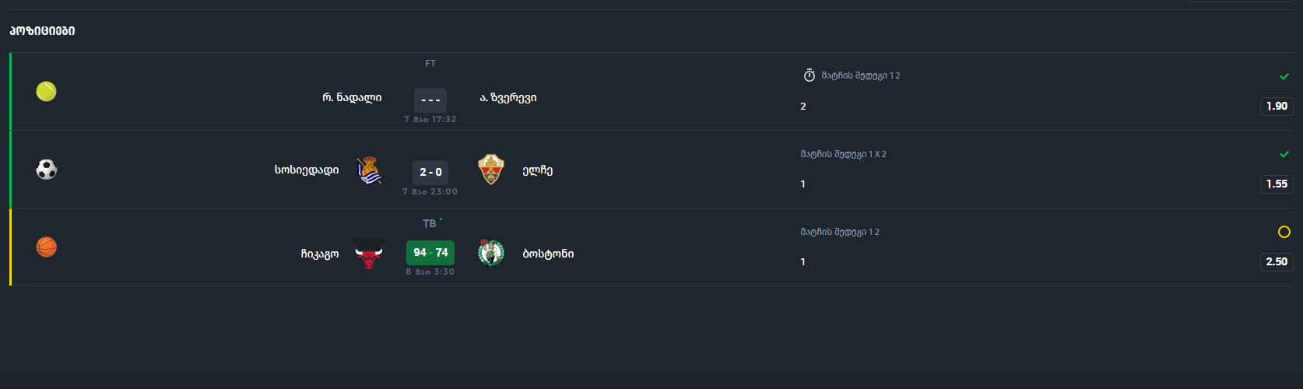Select the 1.90 odds box
The height and width of the screenshot is (389, 1303).
[x=1277, y=107]
